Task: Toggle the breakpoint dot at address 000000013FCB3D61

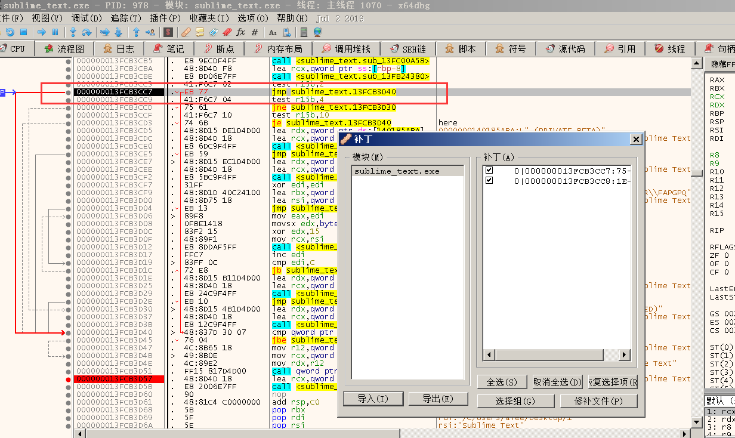Action: pos(69,402)
